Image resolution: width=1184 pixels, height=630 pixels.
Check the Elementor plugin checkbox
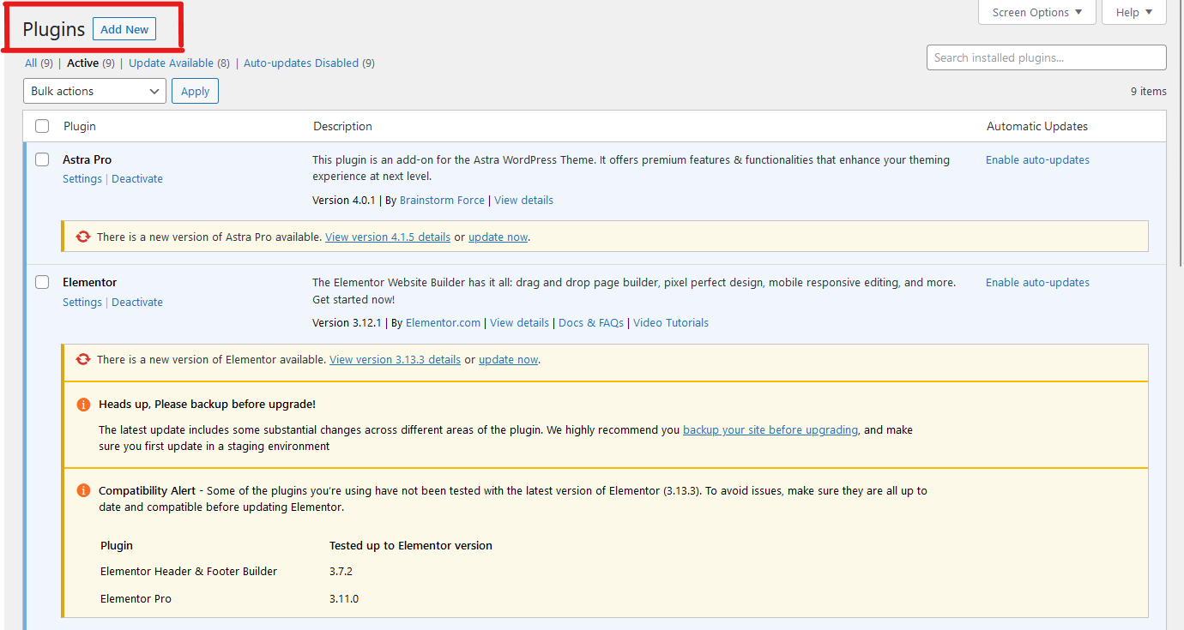(x=42, y=282)
